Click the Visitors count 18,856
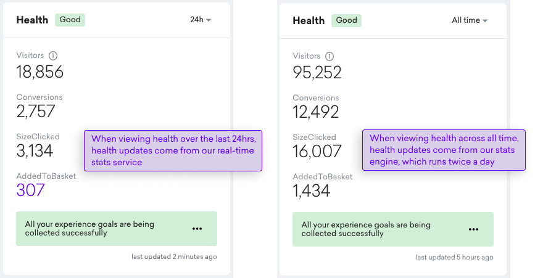Viewport: 535px width, 278px height. point(40,72)
